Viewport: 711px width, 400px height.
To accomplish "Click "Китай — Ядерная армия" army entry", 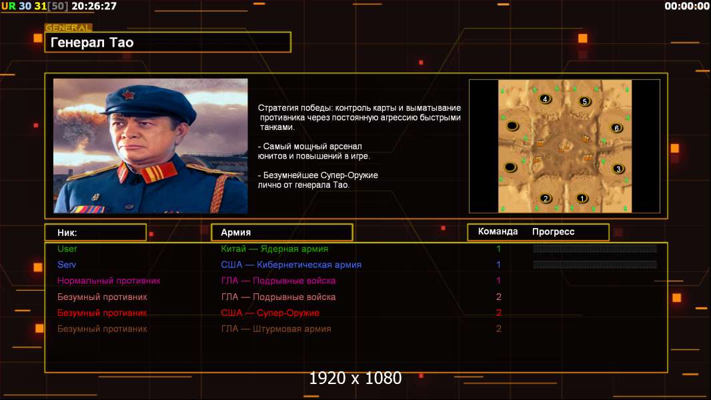I will point(274,249).
